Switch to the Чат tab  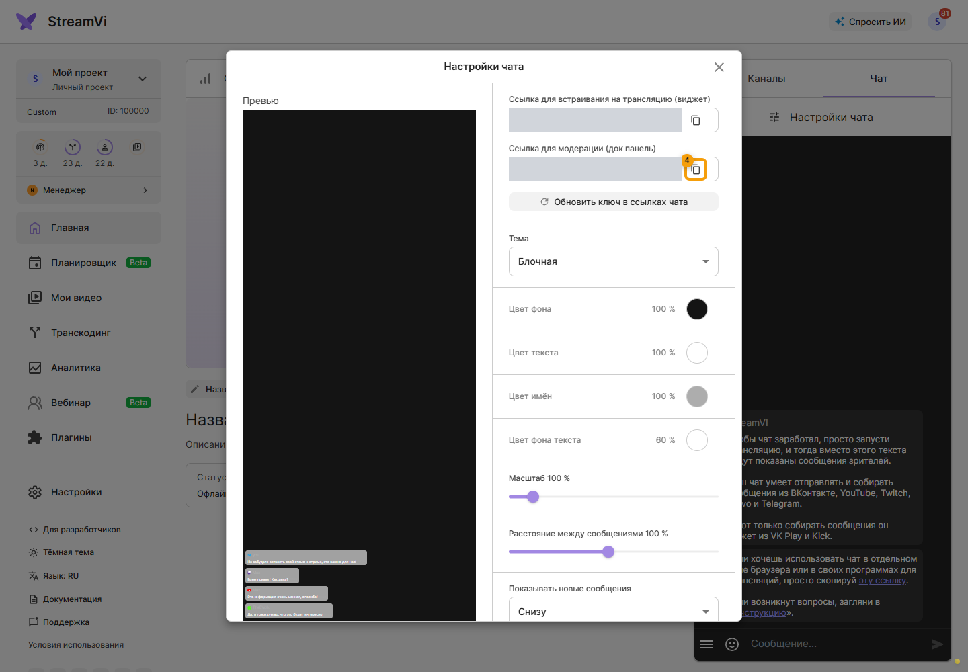[x=879, y=79]
